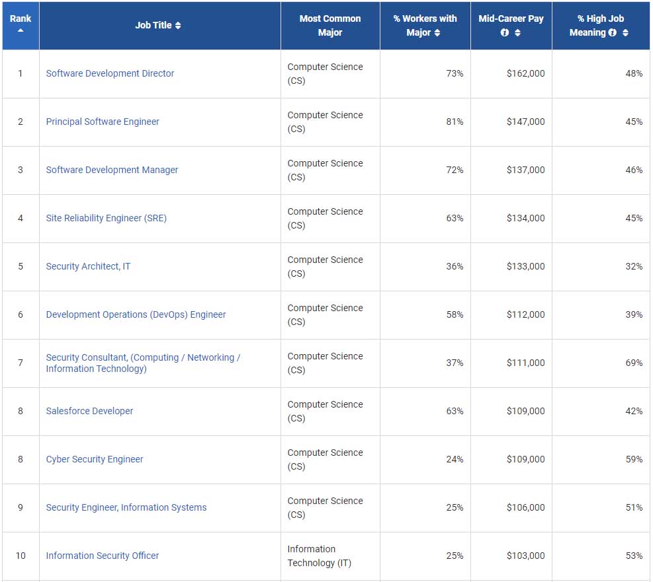Open Security Engineer, Information Systems link
This screenshot has width=653, height=582.
click(126, 507)
